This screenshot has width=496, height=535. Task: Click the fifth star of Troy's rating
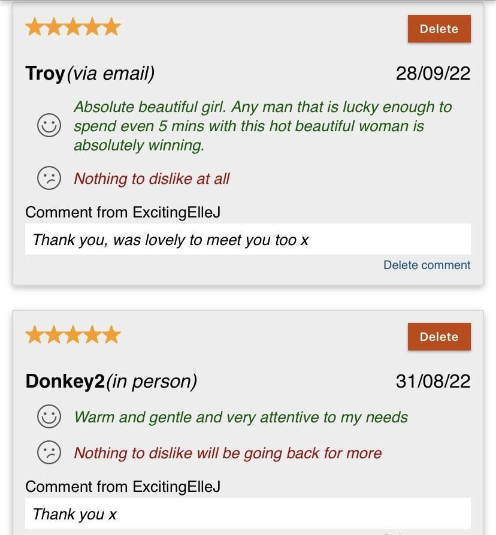[x=111, y=27]
